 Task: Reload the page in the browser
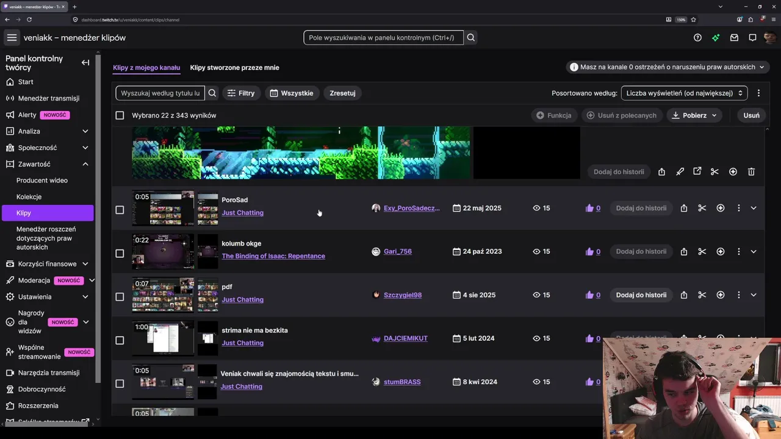29,20
